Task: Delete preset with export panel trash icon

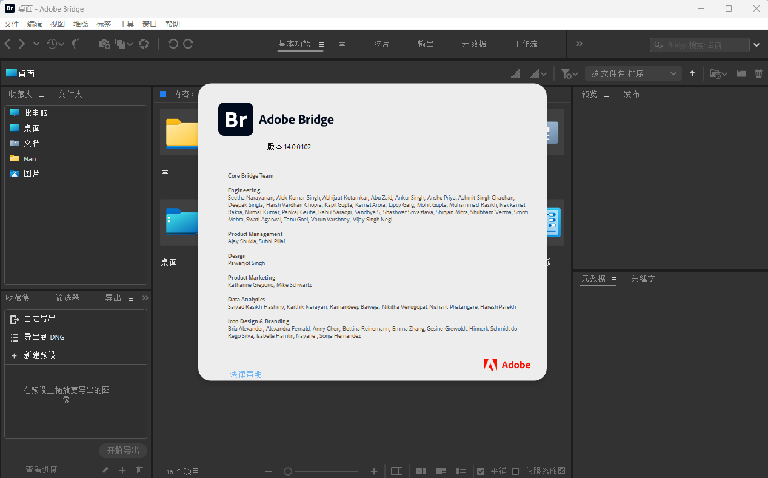Action: pos(140,470)
